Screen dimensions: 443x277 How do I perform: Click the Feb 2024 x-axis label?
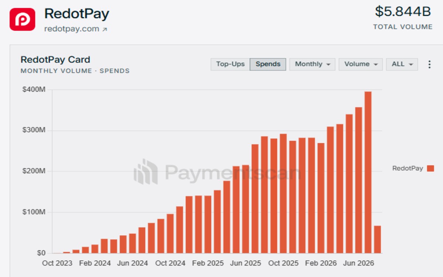click(x=95, y=263)
